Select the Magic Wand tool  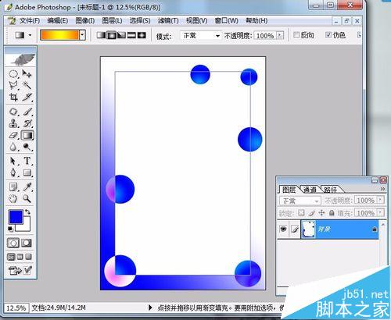27,85
